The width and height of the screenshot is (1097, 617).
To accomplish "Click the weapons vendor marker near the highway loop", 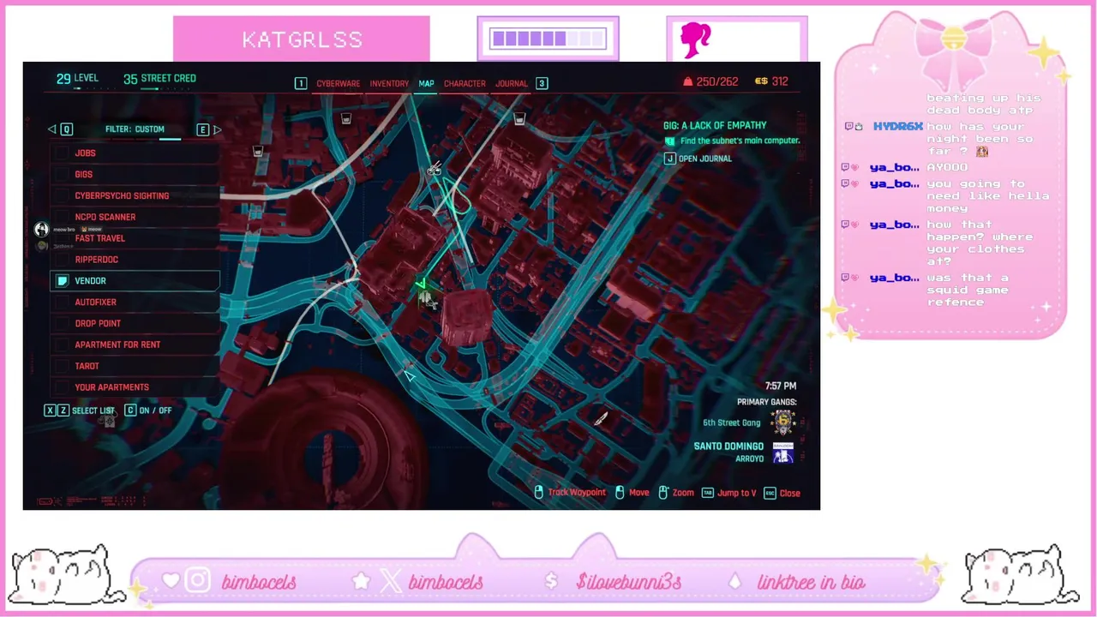I will (435, 169).
